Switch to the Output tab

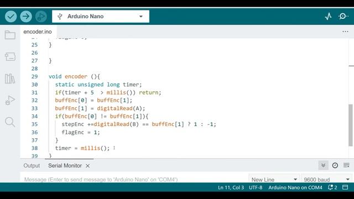click(x=32, y=166)
